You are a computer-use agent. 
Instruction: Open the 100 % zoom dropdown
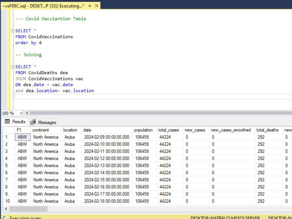click(x=21, y=113)
